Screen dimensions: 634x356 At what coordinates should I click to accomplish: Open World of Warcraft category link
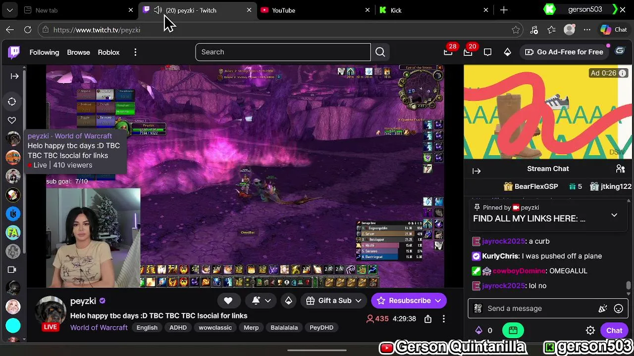click(99, 327)
